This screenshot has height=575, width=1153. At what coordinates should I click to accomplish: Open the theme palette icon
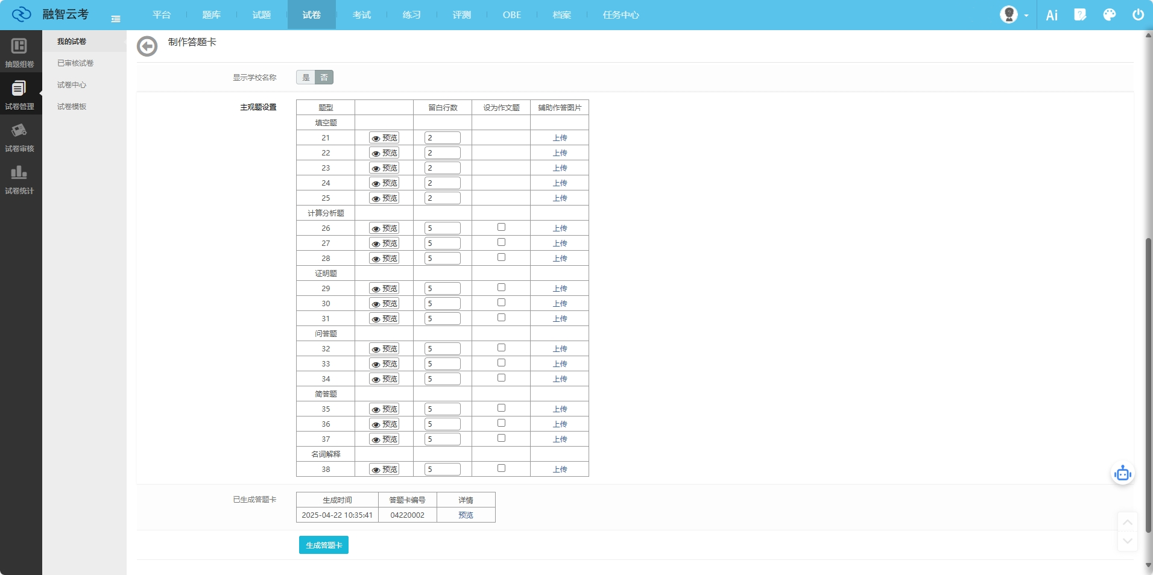point(1109,15)
